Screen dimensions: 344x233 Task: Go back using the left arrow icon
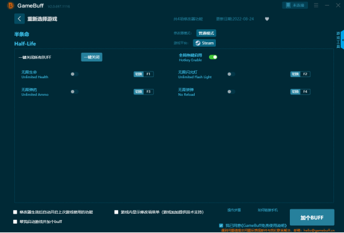click(x=19, y=19)
